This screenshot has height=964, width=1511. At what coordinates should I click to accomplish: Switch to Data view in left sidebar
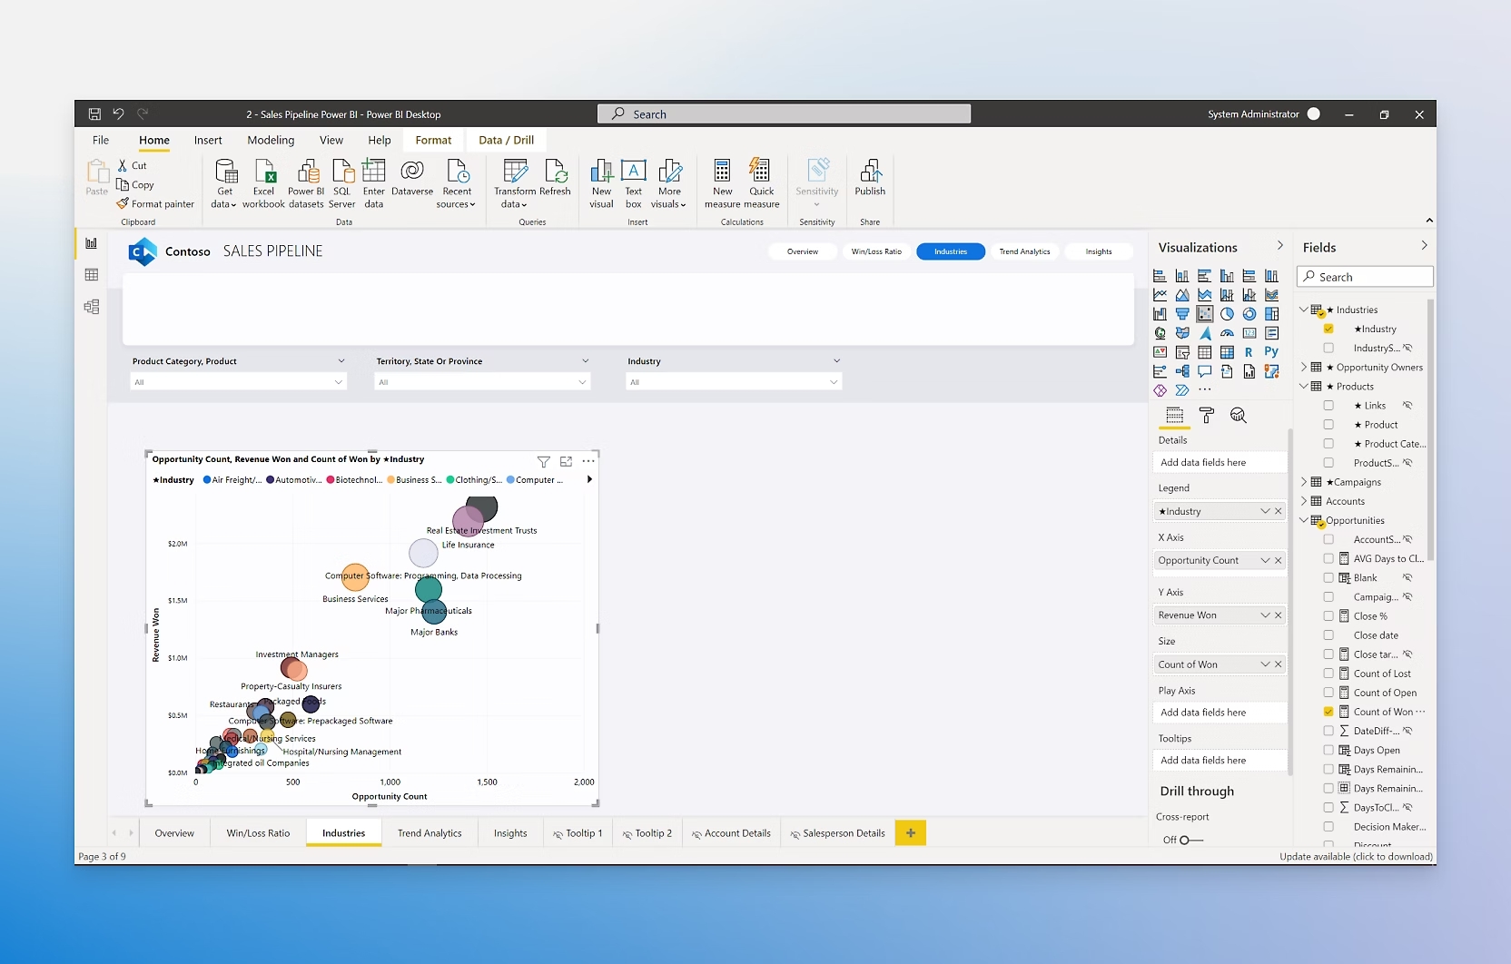coord(92,275)
